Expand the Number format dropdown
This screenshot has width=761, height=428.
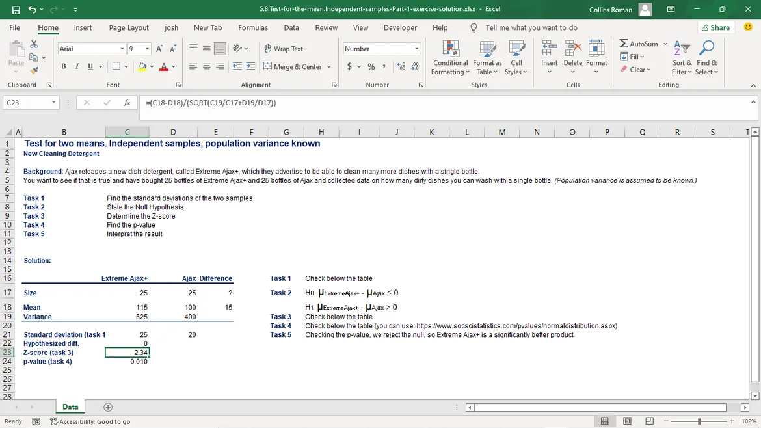[x=417, y=49]
